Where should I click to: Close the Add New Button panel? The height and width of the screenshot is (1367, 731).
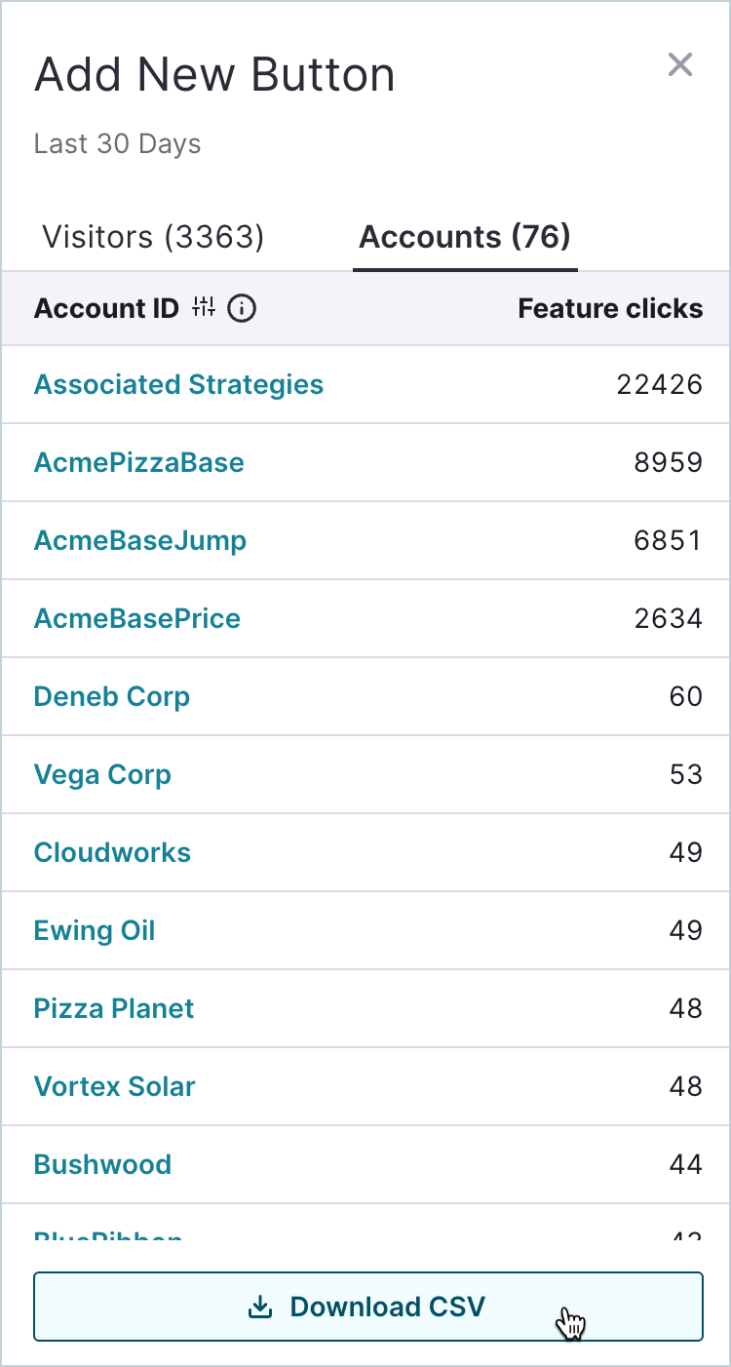coord(679,65)
